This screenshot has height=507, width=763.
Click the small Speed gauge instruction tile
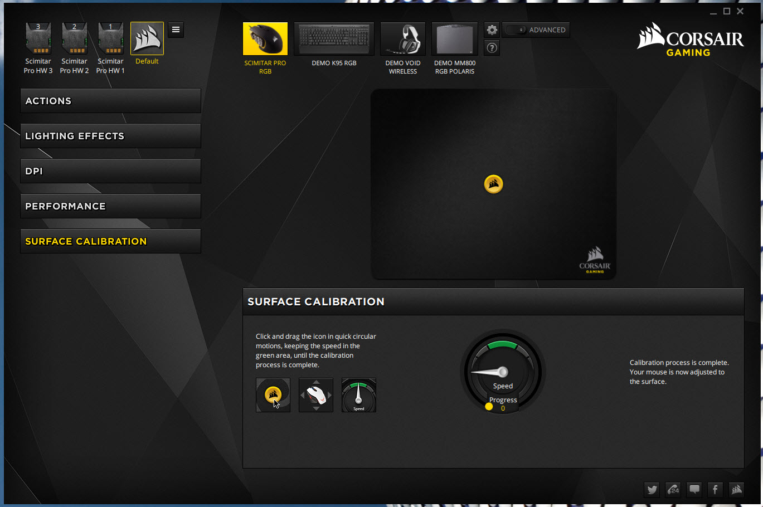(359, 395)
